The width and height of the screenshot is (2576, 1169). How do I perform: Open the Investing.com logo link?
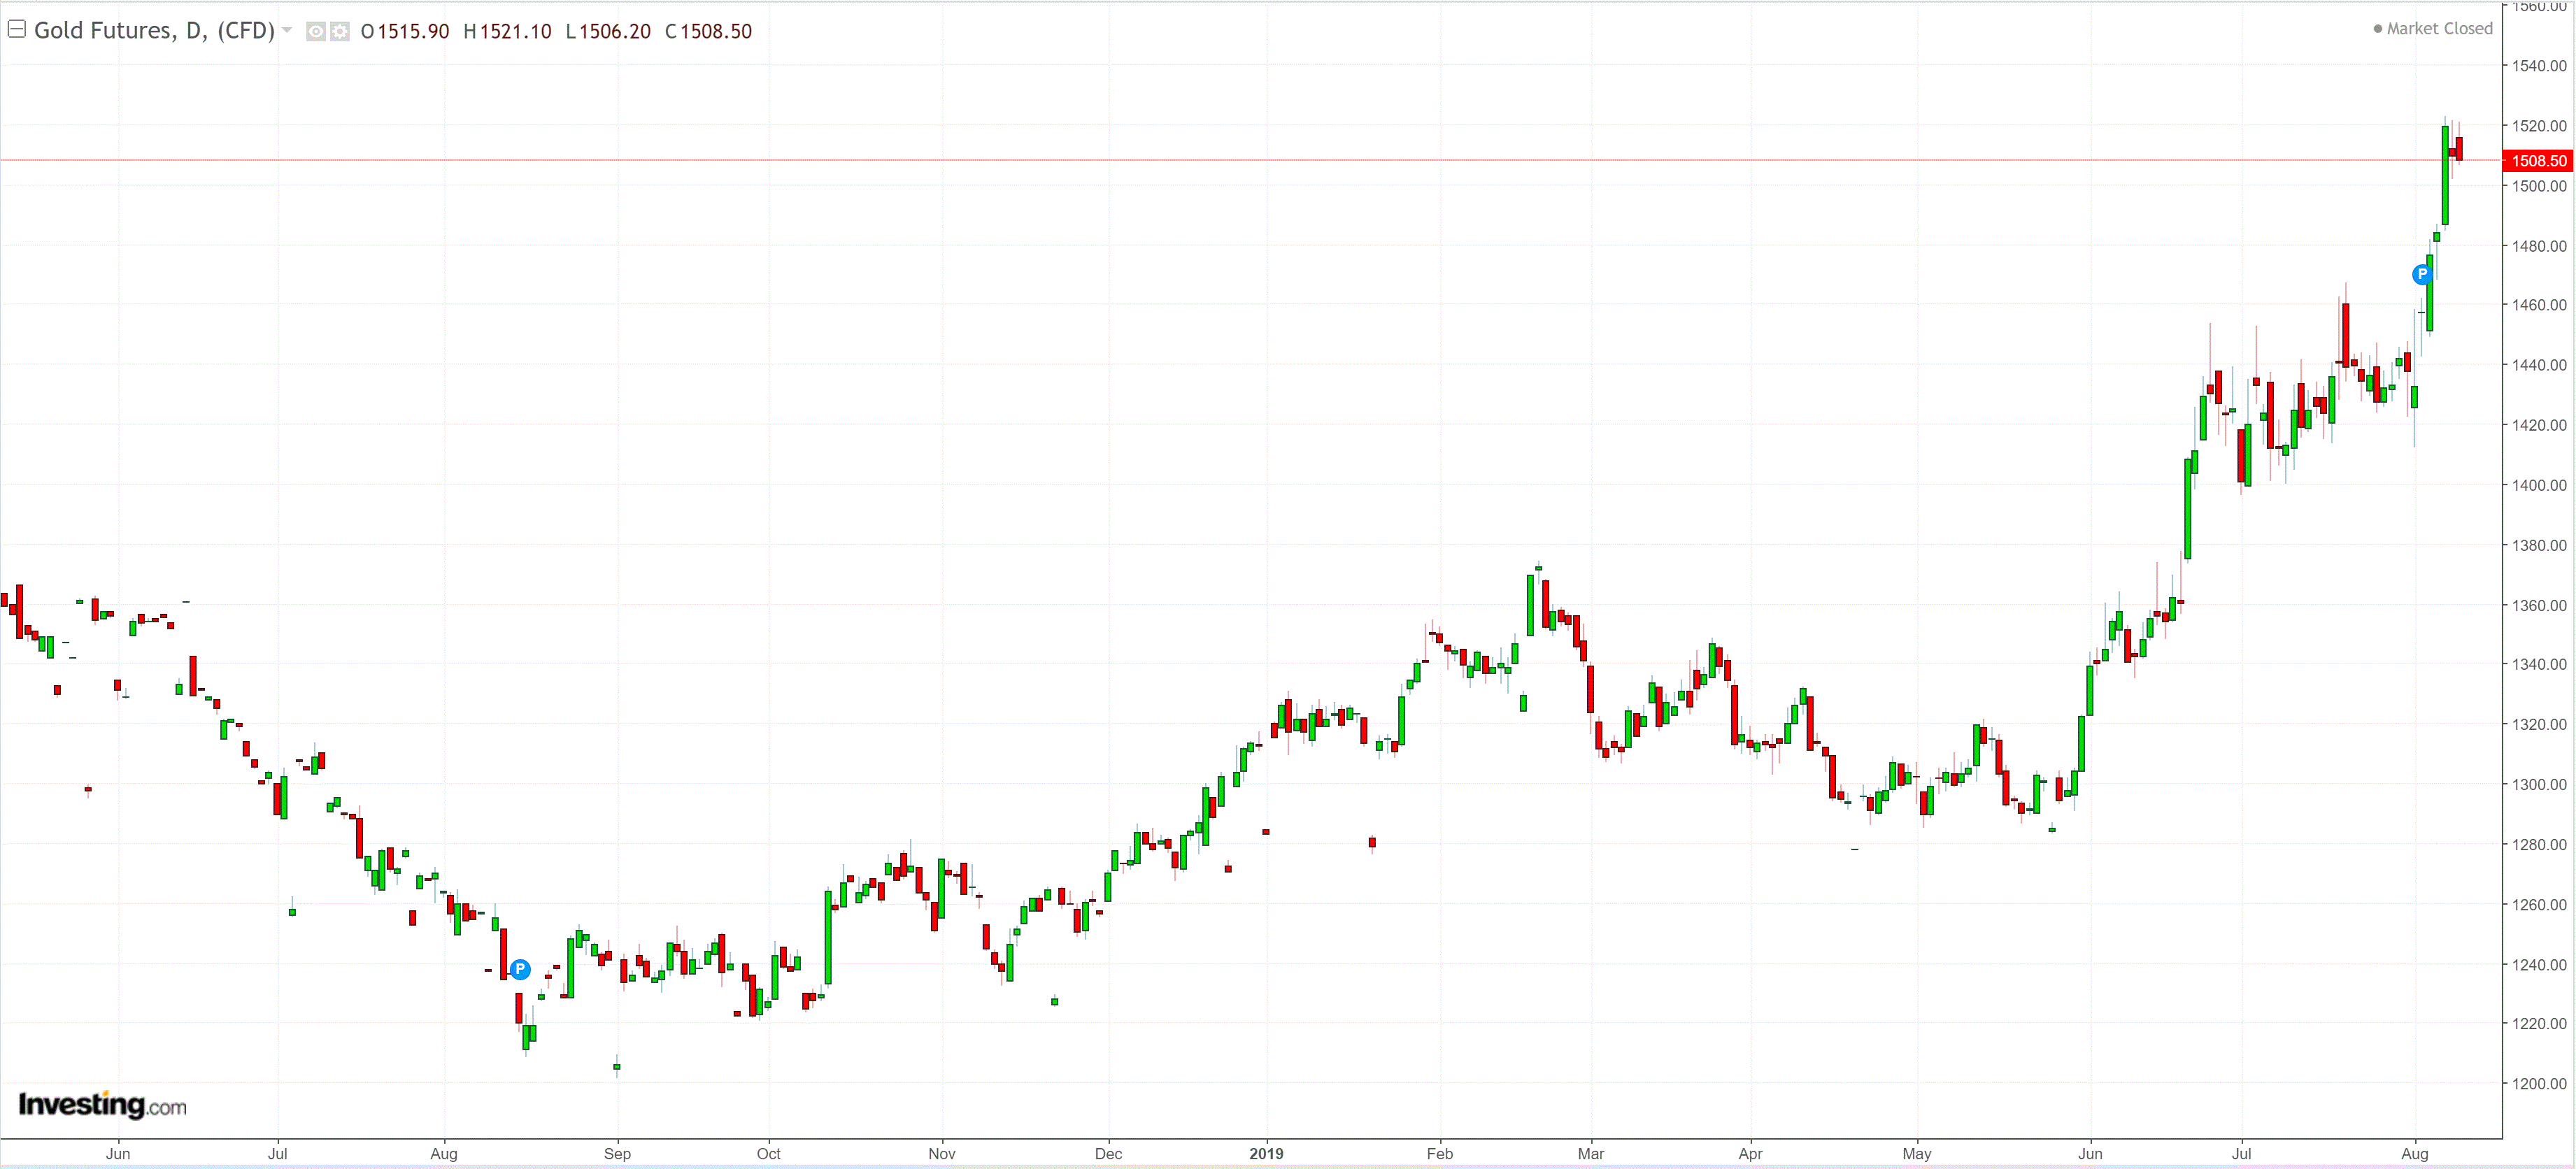click(102, 1105)
